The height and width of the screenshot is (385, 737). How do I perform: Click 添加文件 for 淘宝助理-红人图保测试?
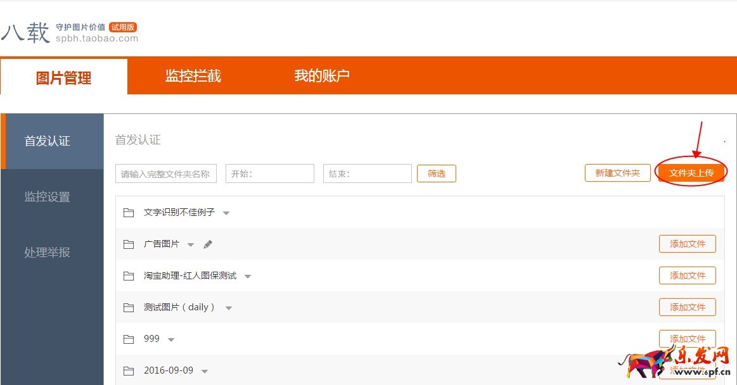(687, 275)
